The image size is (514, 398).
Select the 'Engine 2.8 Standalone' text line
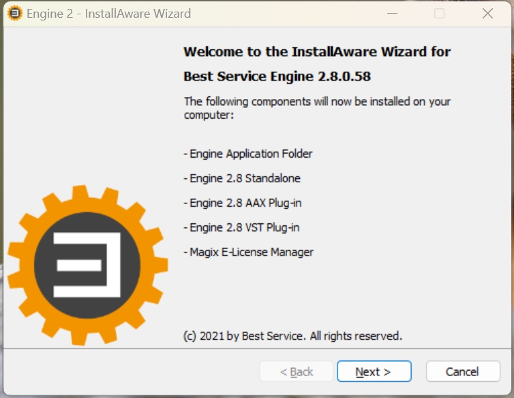[x=242, y=178]
